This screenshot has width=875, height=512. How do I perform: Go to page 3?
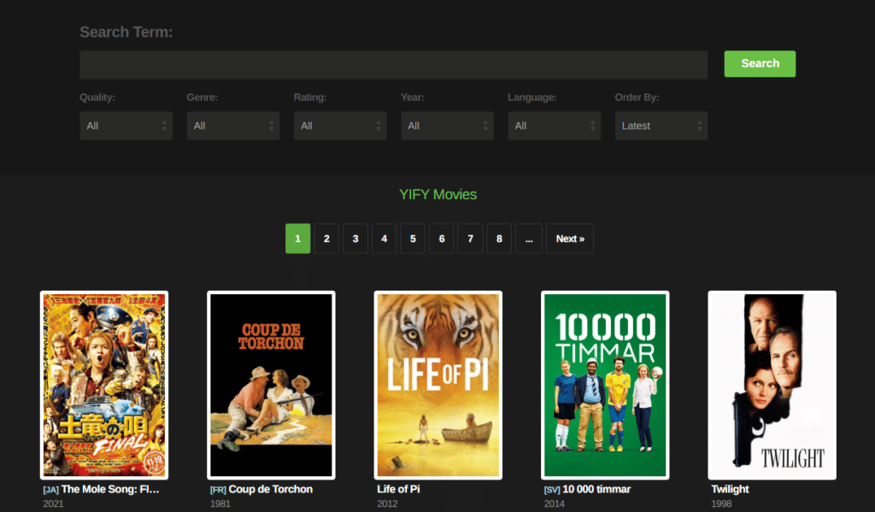[355, 238]
